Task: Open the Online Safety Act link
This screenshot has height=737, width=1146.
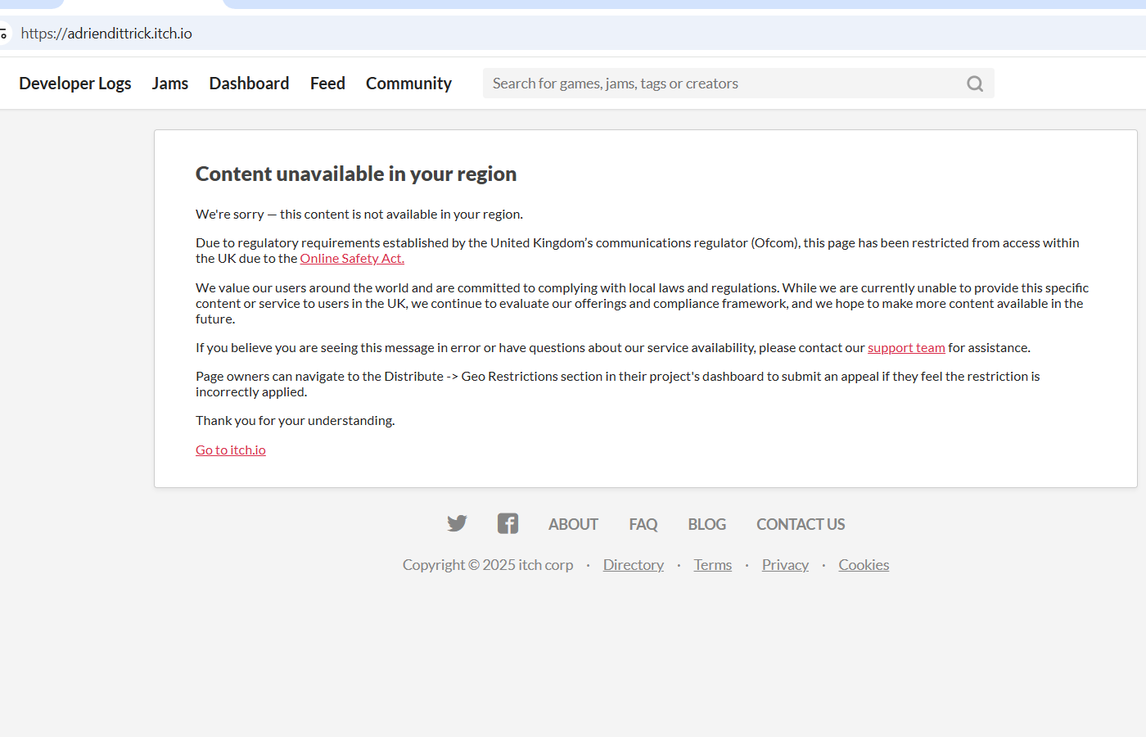Action: tap(352, 259)
